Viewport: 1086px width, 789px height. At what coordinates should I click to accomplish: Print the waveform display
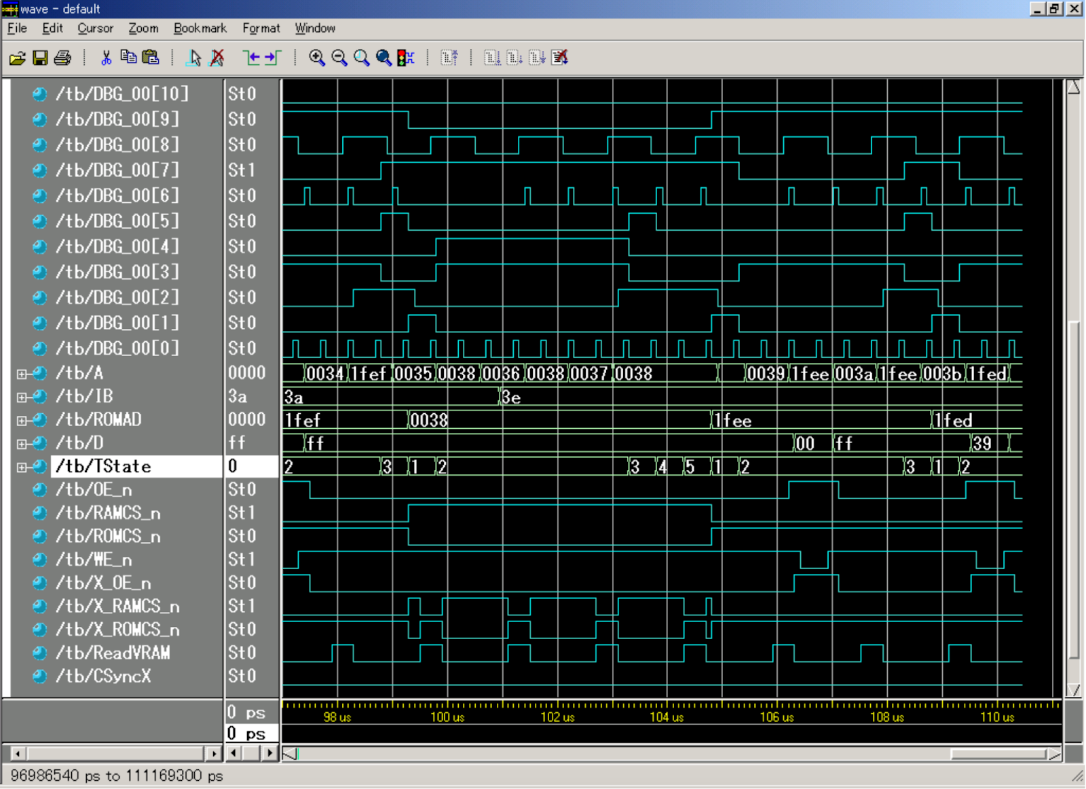61,58
